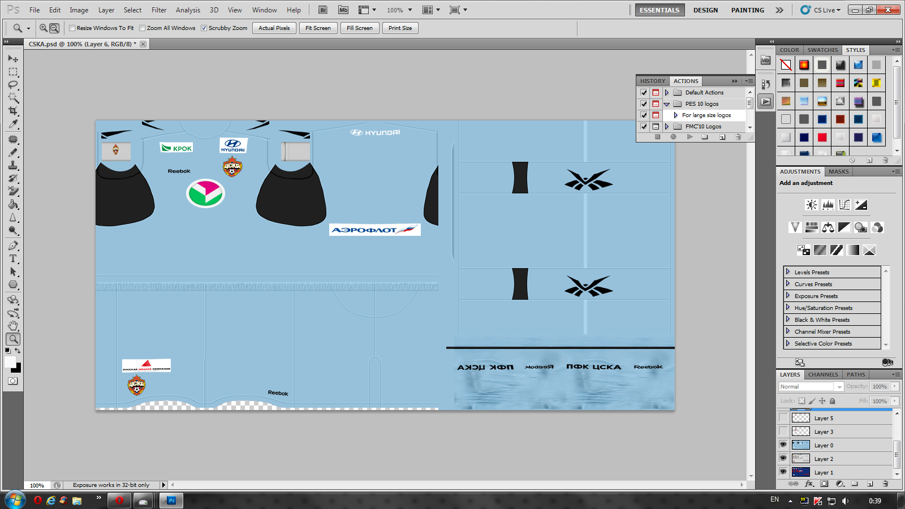905x509 pixels.
Task: Select the Clone Stamp tool
Action: 13,165
